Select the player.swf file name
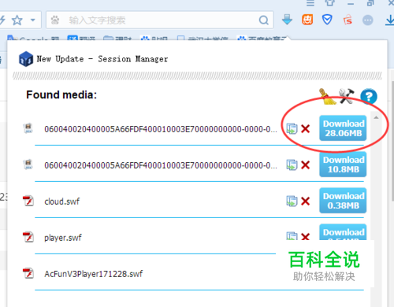394x307 pixels. (x=63, y=238)
